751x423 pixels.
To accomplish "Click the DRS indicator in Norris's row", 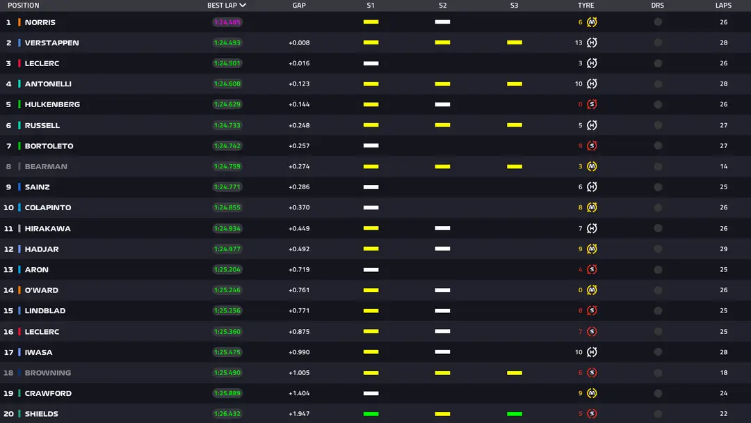I will 658,22.
